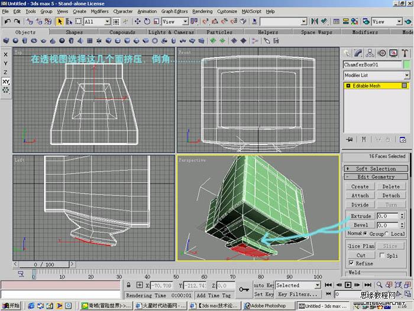Create a Box from Objects shelf

6,41
